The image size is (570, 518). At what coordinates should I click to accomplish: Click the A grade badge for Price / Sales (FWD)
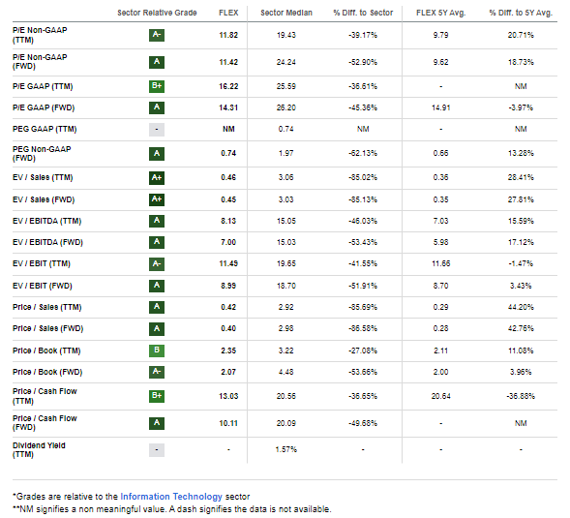[157, 329]
